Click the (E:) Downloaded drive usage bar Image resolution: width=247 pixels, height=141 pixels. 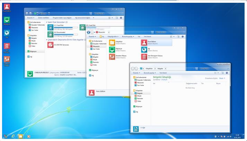pyautogui.click(x=66, y=34)
